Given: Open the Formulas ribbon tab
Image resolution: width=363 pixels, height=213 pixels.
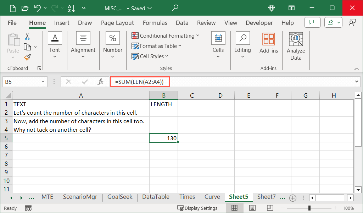Looking at the screenshot, I should [155, 23].
